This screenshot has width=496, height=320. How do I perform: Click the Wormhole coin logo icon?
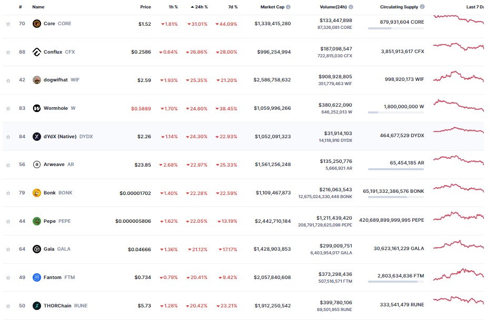pos(37,108)
